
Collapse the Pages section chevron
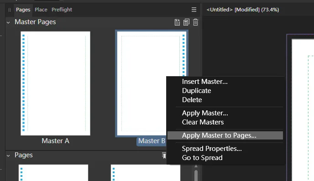tap(8, 155)
